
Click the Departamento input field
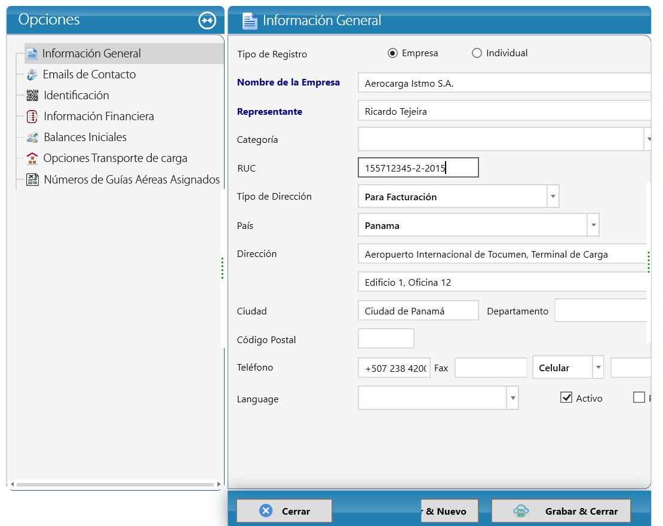tap(601, 311)
